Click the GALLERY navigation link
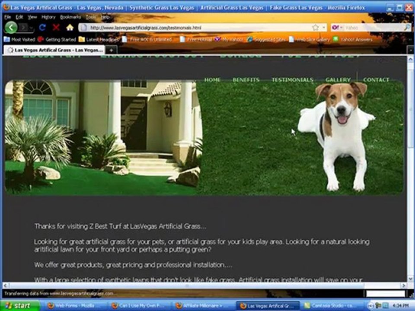415x311 pixels. (338, 79)
